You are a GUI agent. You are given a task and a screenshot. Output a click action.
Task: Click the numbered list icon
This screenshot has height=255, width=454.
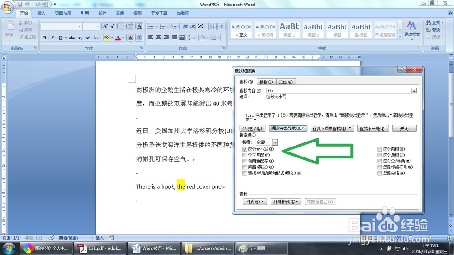click(162, 26)
